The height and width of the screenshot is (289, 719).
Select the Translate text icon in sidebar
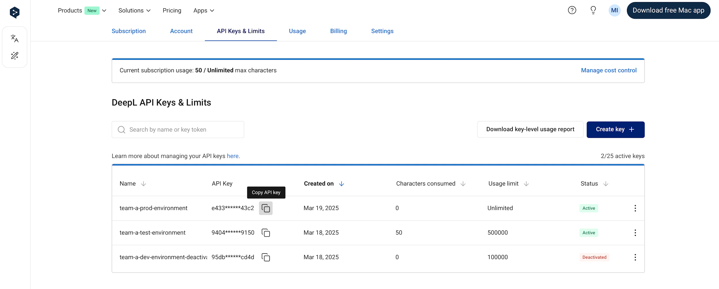click(14, 39)
